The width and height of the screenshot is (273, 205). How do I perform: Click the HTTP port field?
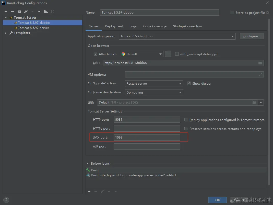point(147,120)
